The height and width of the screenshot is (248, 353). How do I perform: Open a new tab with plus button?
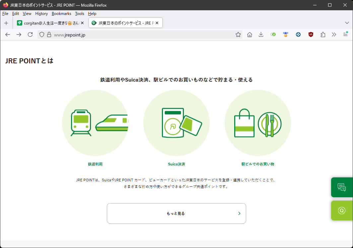[6, 23]
